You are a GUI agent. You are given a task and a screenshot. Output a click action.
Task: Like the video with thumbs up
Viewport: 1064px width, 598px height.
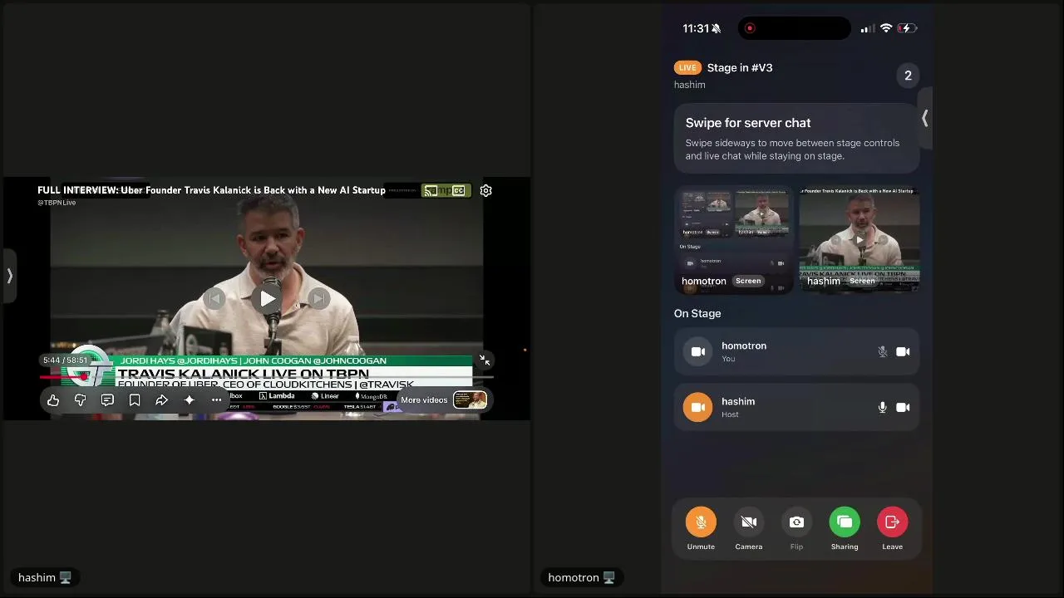coord(53,400)
